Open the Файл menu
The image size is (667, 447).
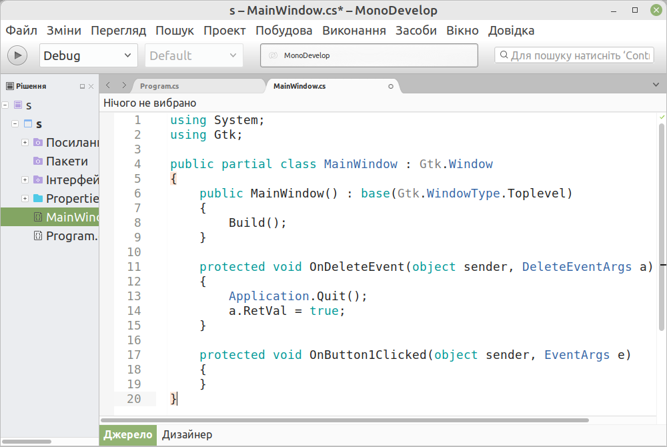click(x=21, y=31)
